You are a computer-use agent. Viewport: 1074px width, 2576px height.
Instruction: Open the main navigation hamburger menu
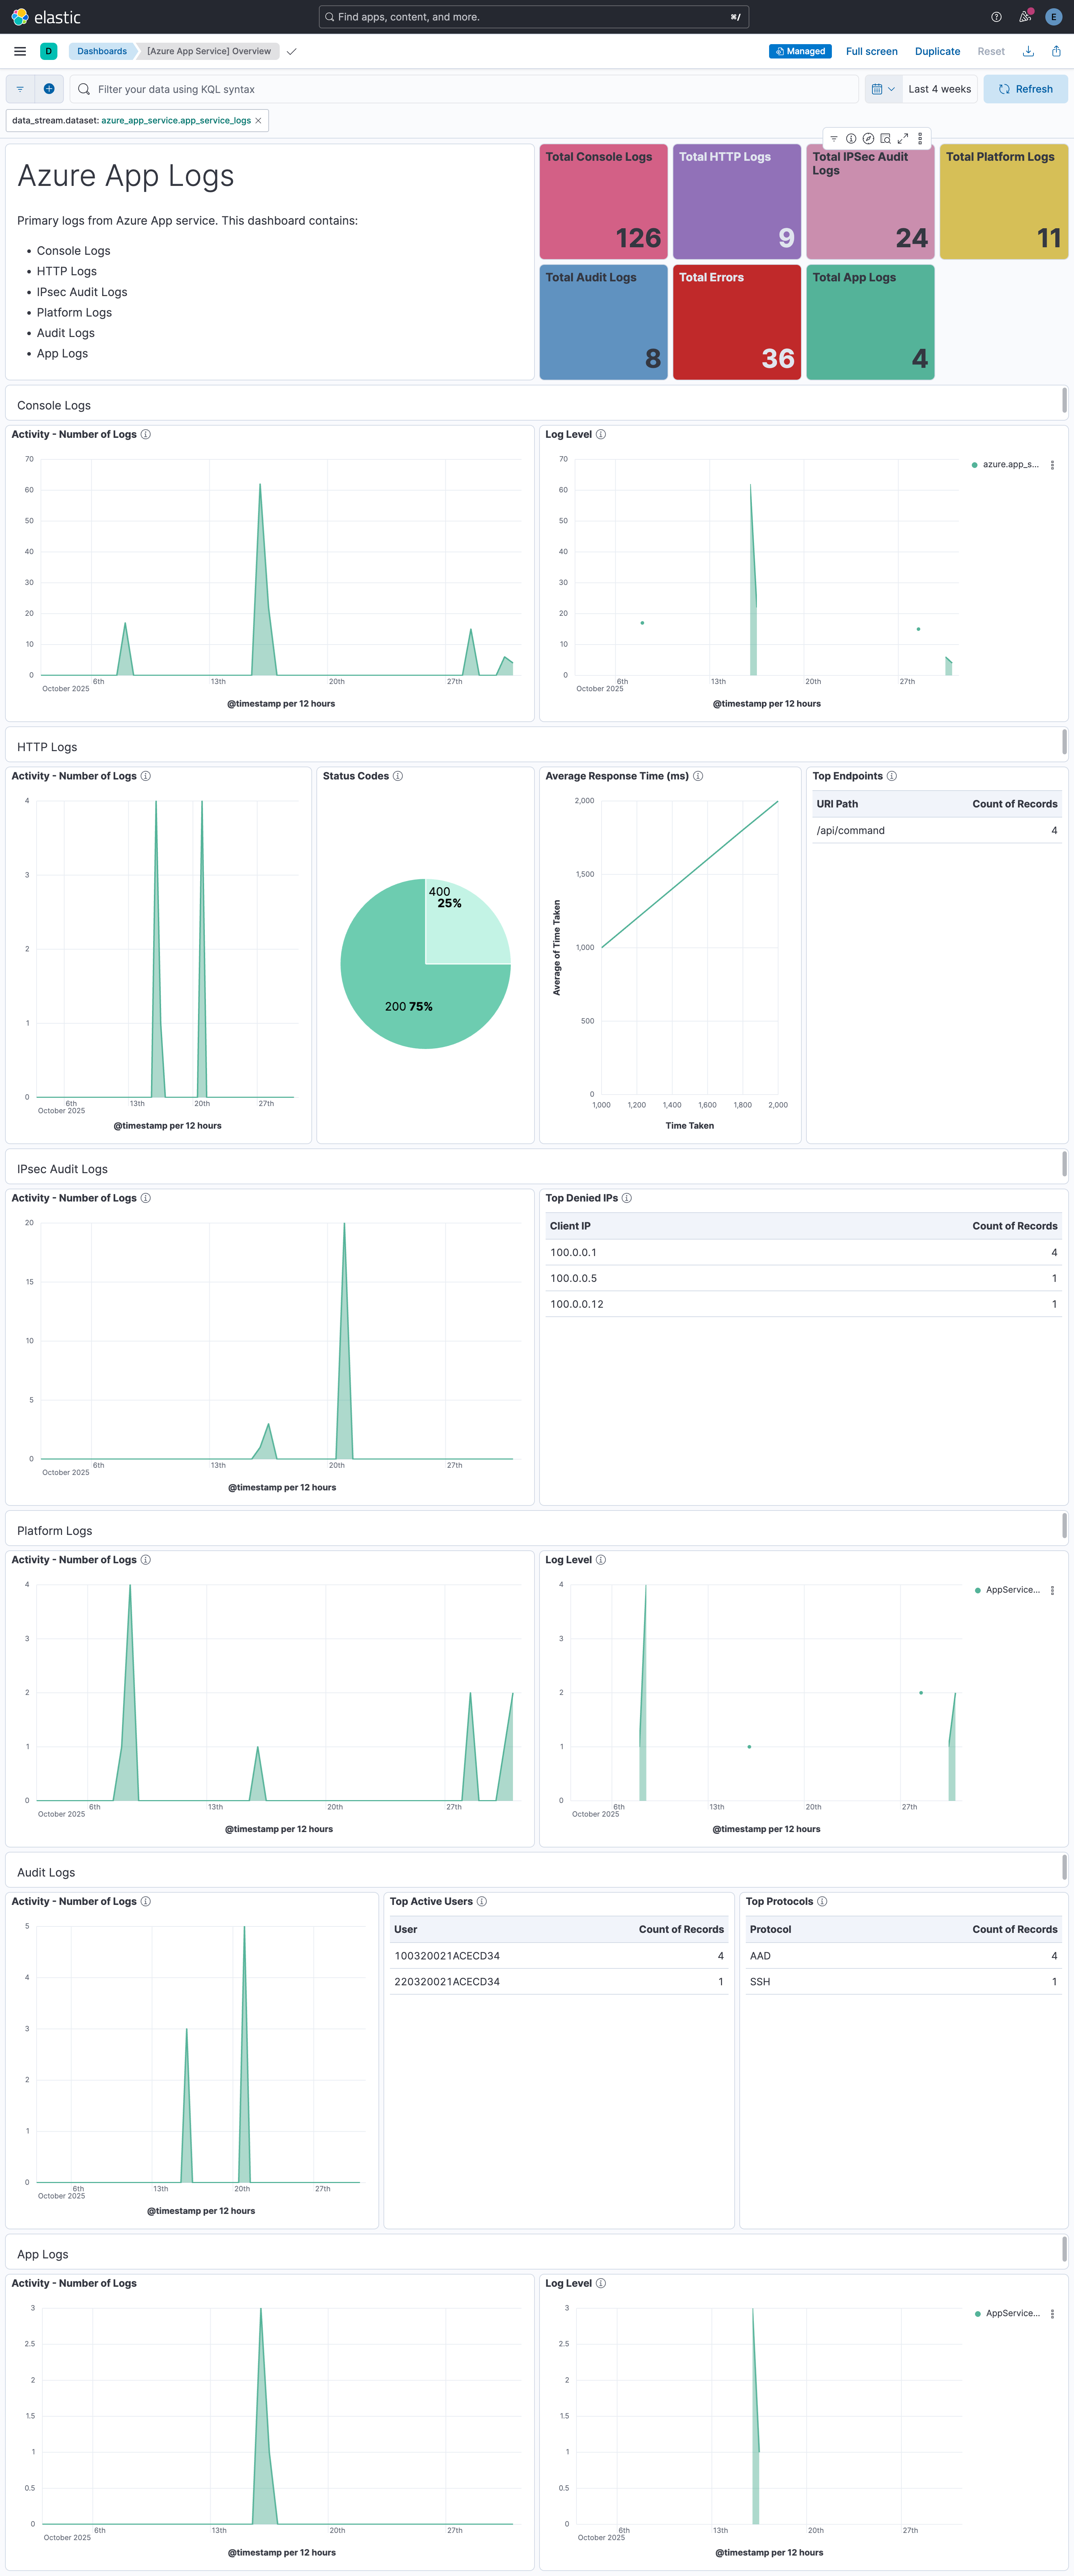(19, 51)
